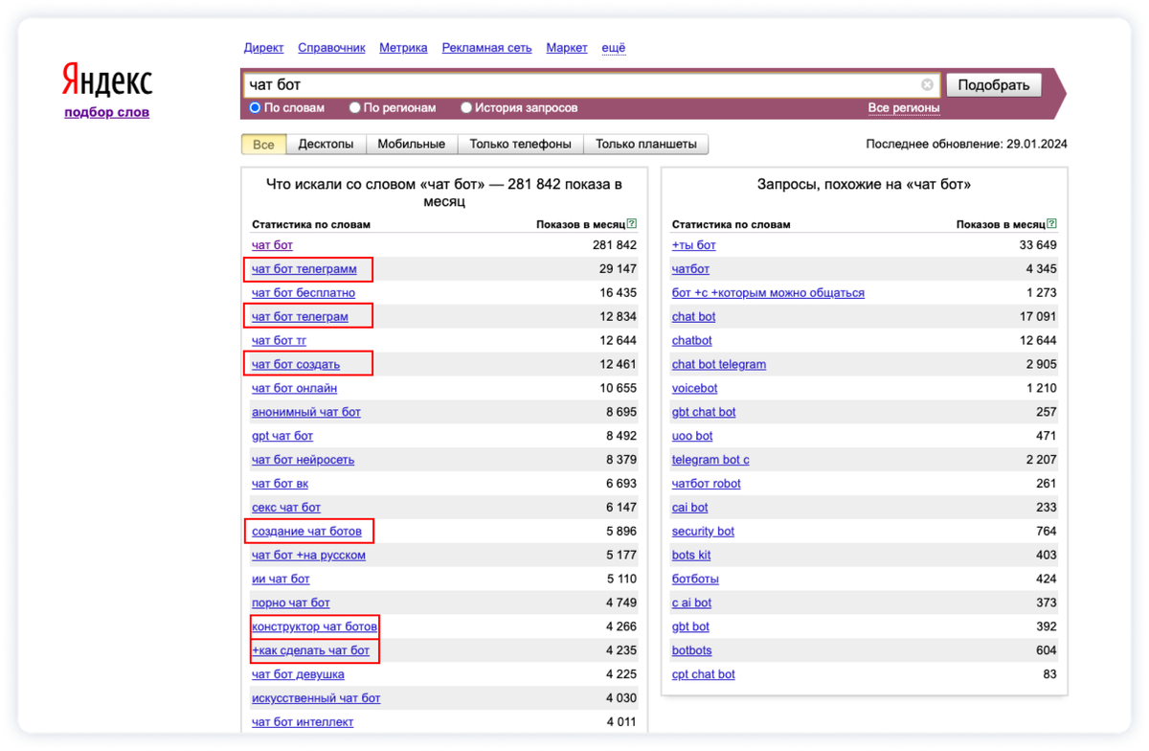1149x751 pixels.
Task: Open the 'чат бот вк' query
Action: pos(280,484)
